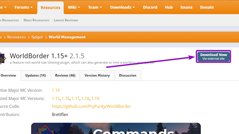
Task: Click the Download Now button
Action: [213, 57]
